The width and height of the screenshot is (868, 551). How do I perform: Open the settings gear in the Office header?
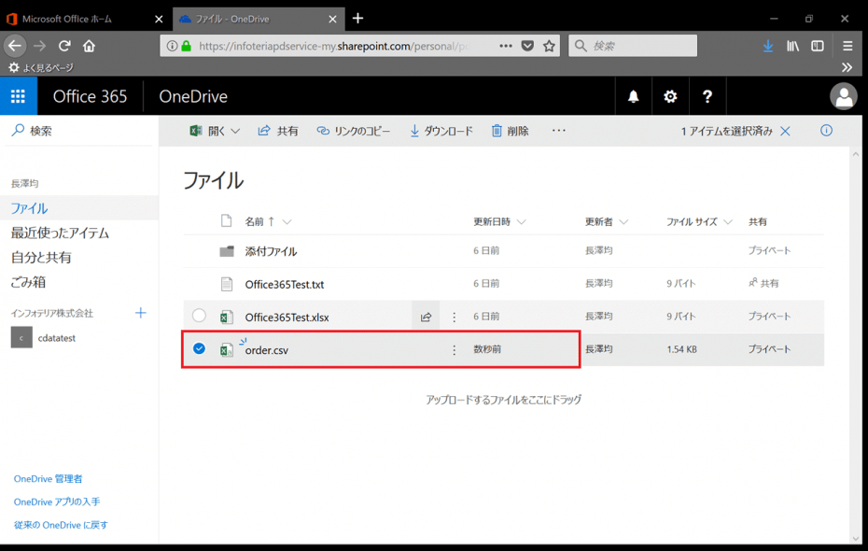click(670, 97)
